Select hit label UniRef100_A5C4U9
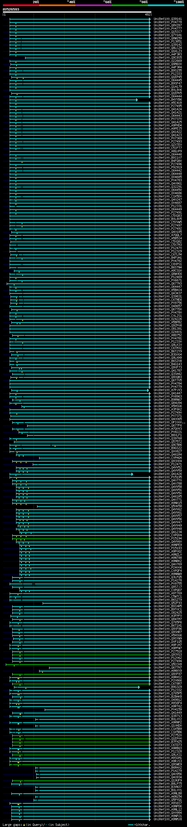The height and width of the screenshot is (827, 187). pyautogui.click(x=168, y=103)
